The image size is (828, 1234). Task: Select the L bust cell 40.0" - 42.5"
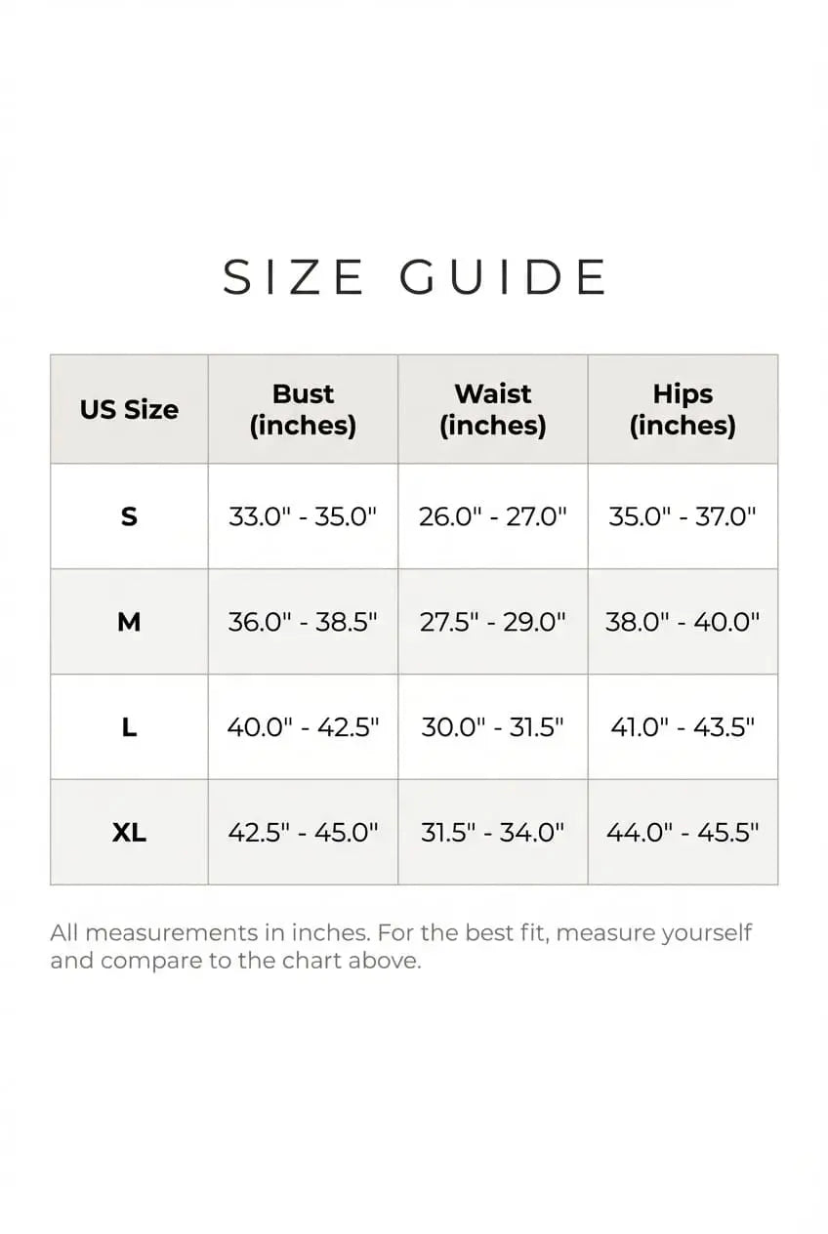pos(303,727)
